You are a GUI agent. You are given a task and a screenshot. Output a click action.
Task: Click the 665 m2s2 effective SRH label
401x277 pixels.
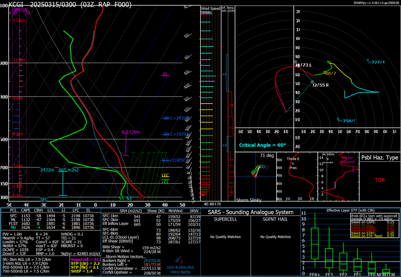coord(68,170)
